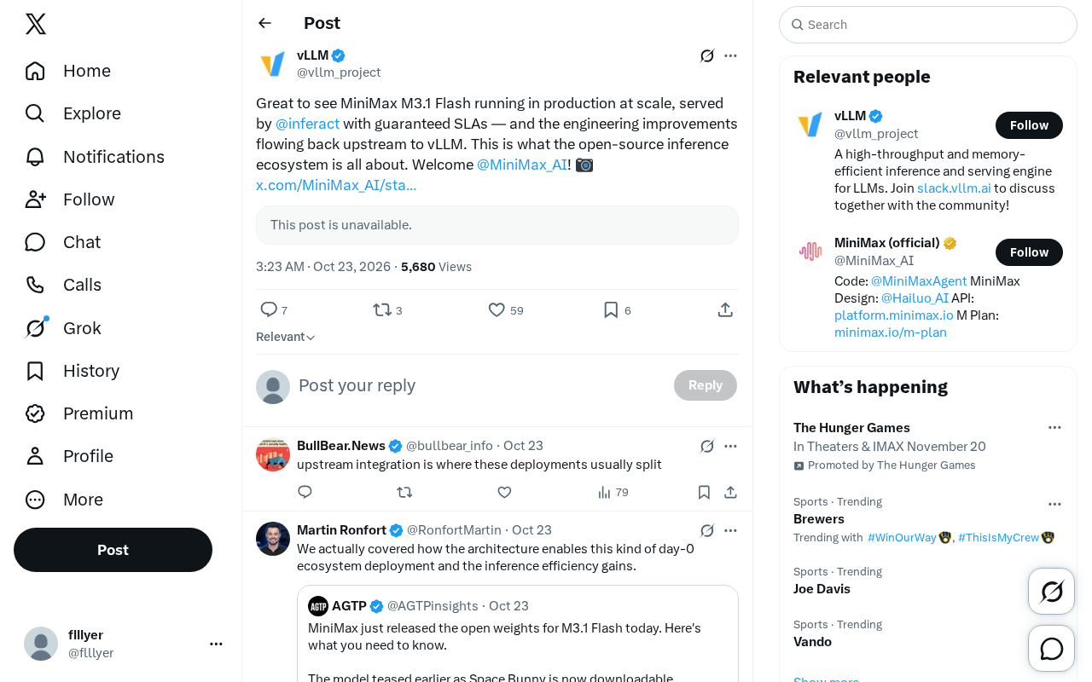The image size is (1092, 682).
Task: Open the floating Grok button at bottom right
Action: (x=1051, y=591)
